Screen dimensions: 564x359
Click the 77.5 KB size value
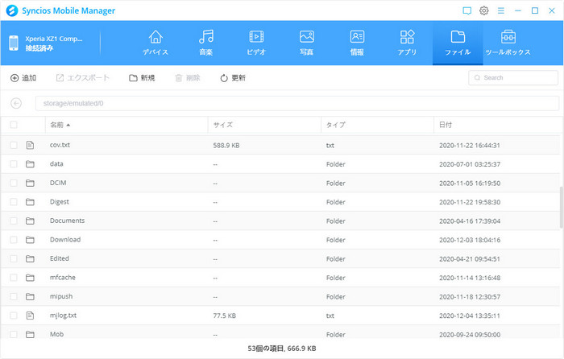pyautogui.click(x=225, y=316)
